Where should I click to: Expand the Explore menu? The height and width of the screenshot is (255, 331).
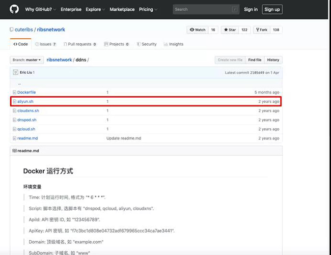pos(95,10)
